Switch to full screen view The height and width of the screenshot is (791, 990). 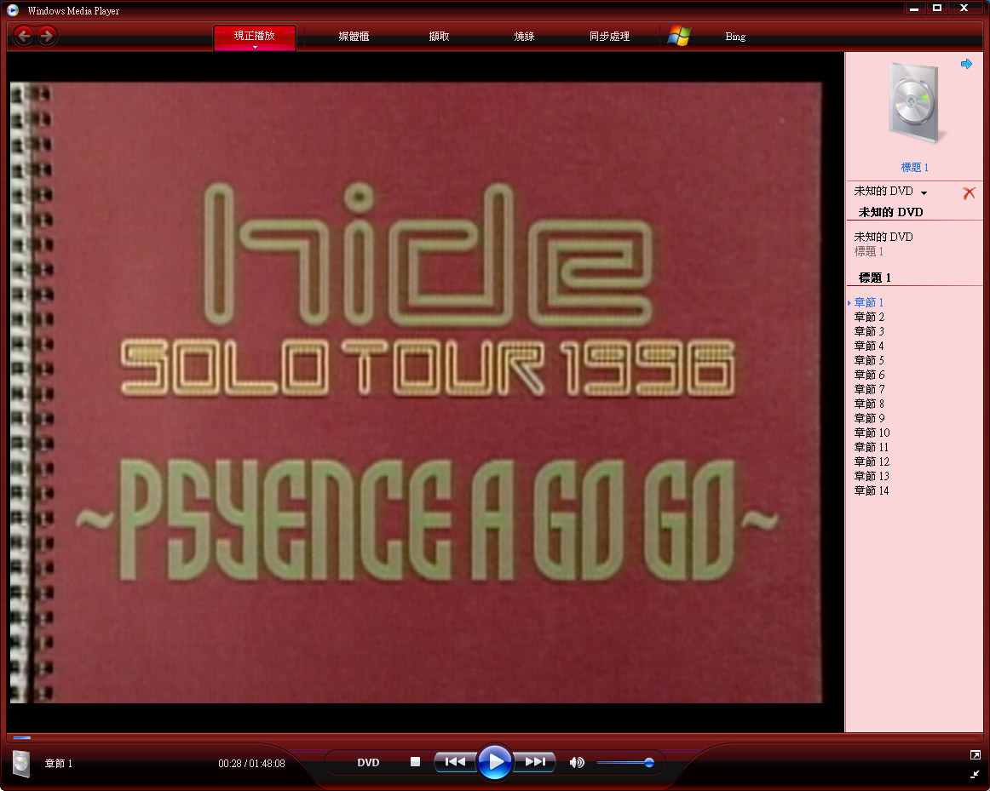click(975, 755)
